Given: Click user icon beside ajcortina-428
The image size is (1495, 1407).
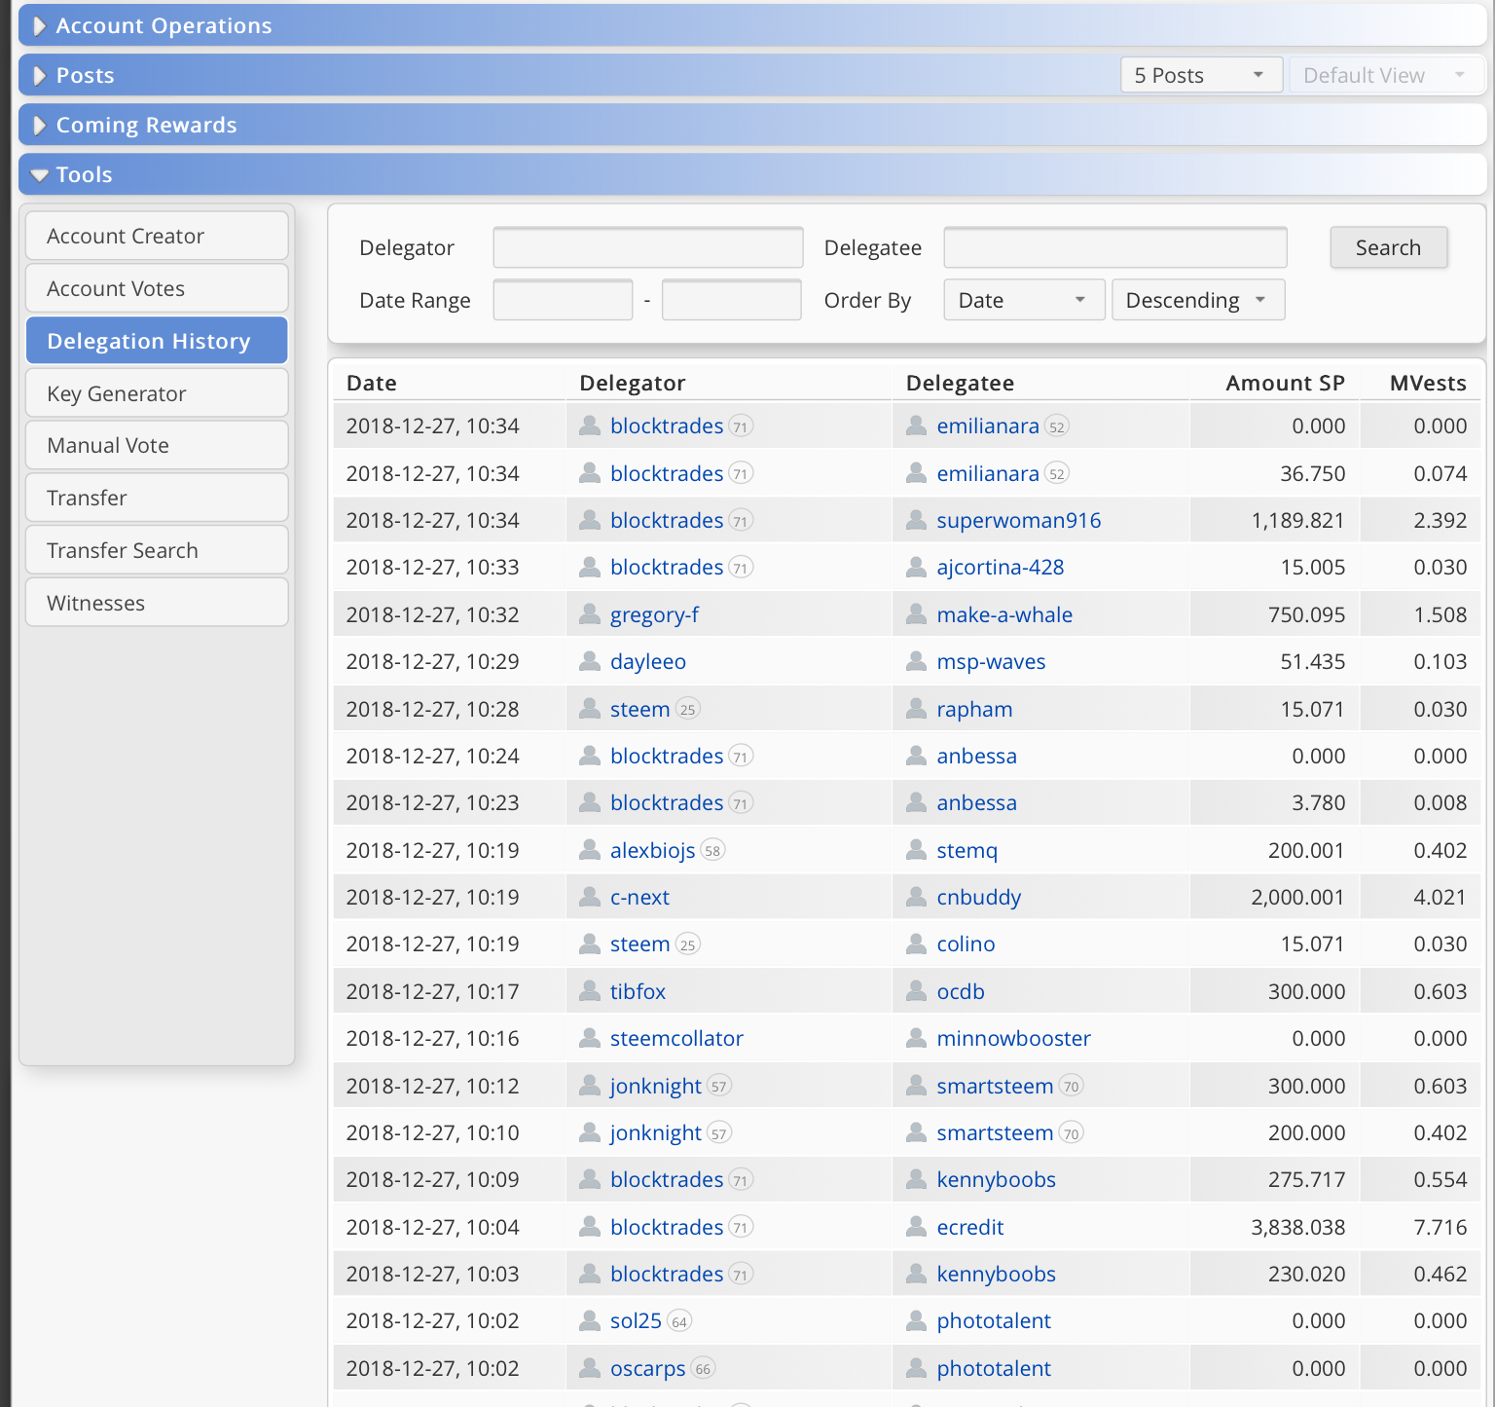Looking at the screenshot, I should [x=916, y=567].
